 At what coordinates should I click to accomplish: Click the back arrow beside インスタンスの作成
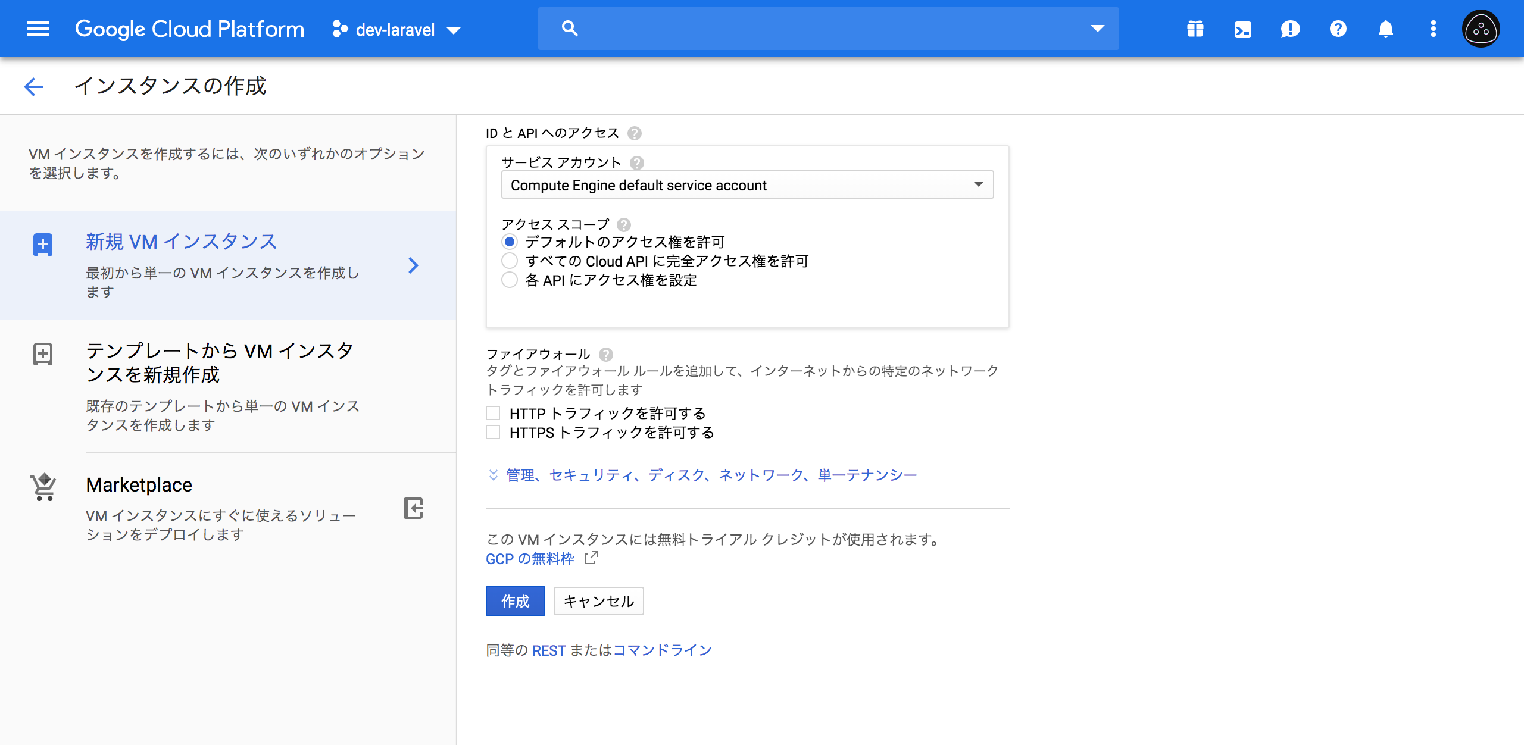(34, 86)
